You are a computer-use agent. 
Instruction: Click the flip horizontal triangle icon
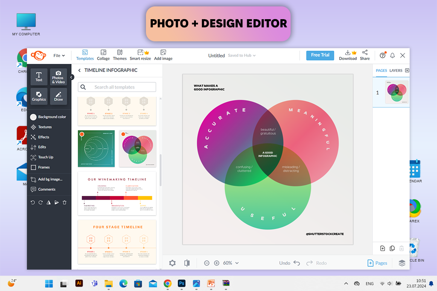pos(49,202)
